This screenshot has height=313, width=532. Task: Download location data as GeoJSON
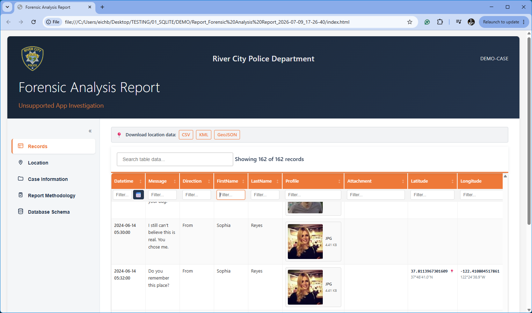pos(227,135)
